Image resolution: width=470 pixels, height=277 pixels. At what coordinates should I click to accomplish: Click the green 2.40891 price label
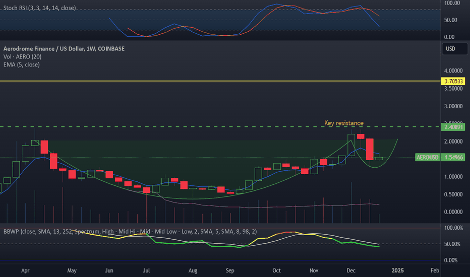453,127
